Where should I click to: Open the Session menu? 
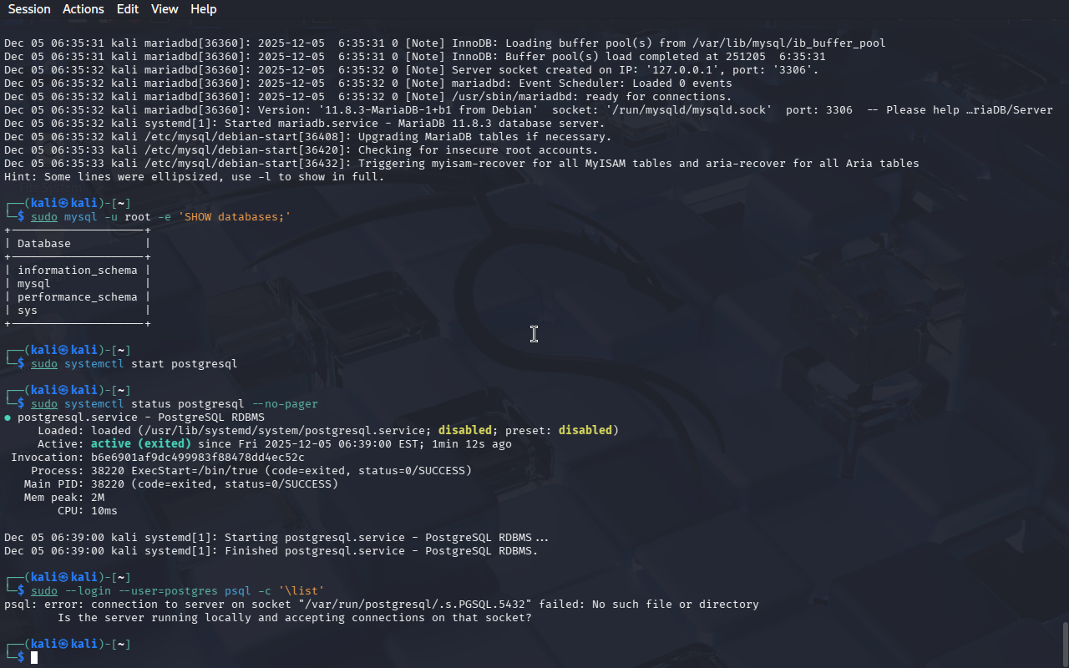coord(29,9)
